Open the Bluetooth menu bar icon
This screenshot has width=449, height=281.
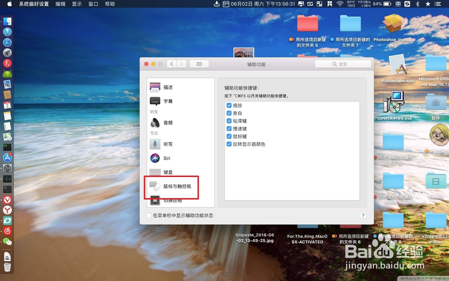(418, 4)
